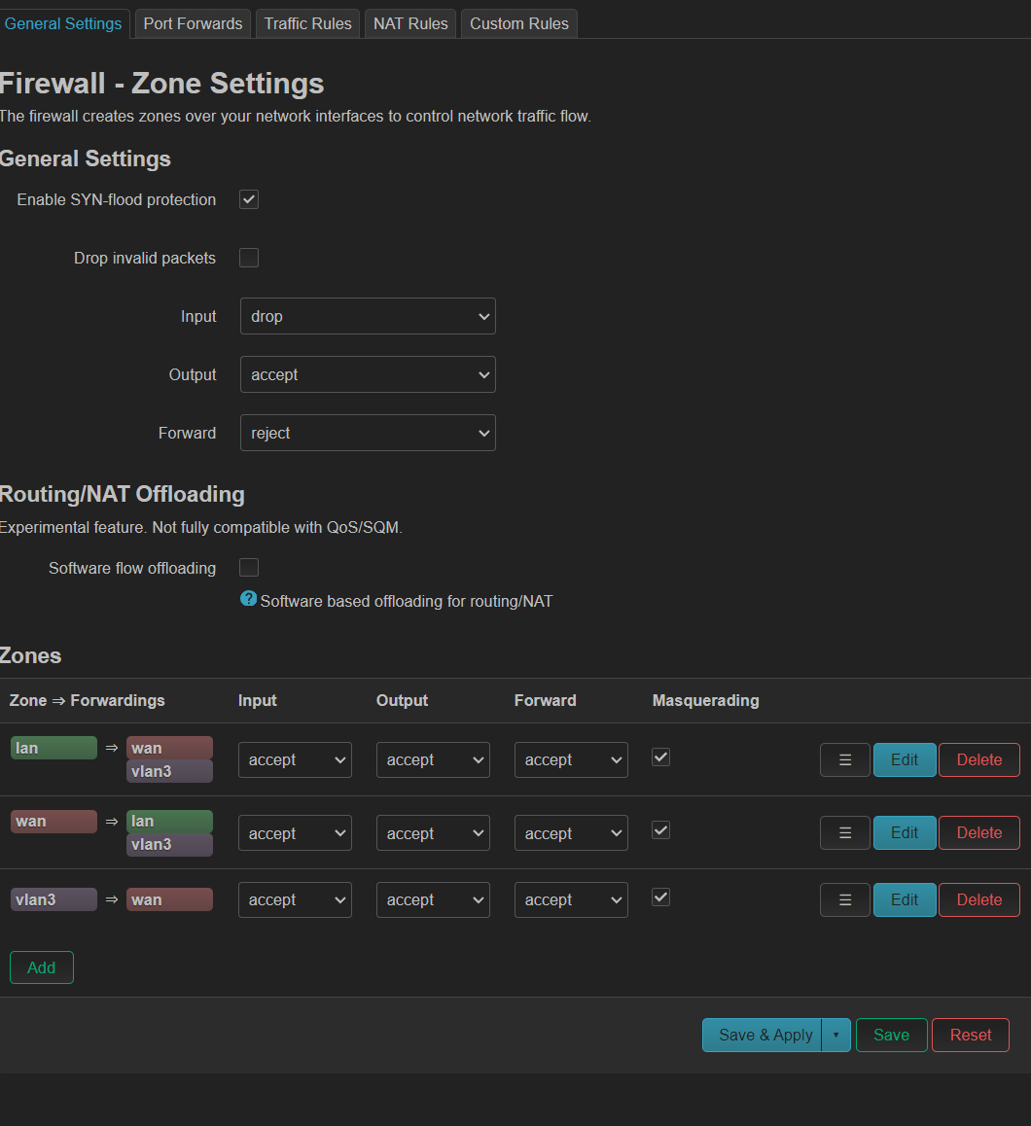
Task: Click the help icon next to Software flow offloading
Action: [x=248, y=599]
